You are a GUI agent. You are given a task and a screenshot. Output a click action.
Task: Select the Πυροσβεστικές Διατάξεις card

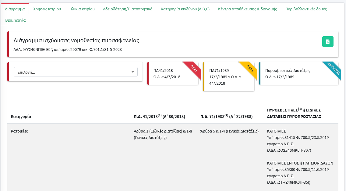click(x=292, y=74)
